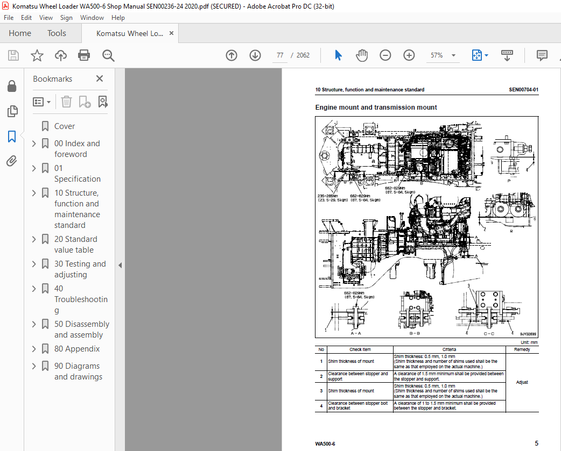Open the Find text magnifier tool

108,55
